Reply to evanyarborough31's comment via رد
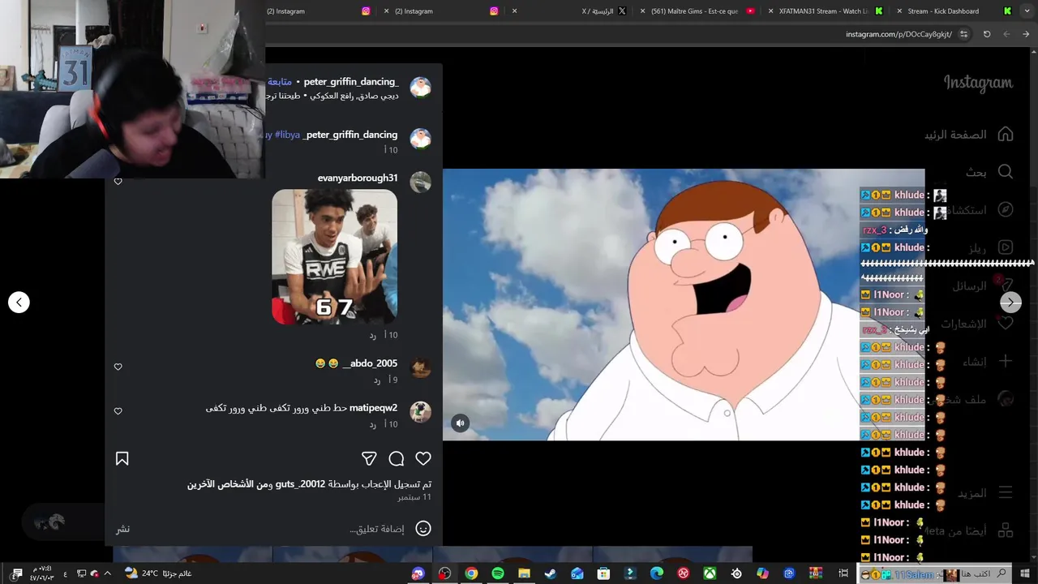The height and width of the screenshot is (584, 1038). tap(373, 335)
